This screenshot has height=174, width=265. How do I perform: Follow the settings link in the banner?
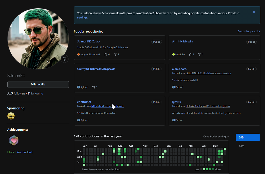pyautogui.click(x=82, y=18)
